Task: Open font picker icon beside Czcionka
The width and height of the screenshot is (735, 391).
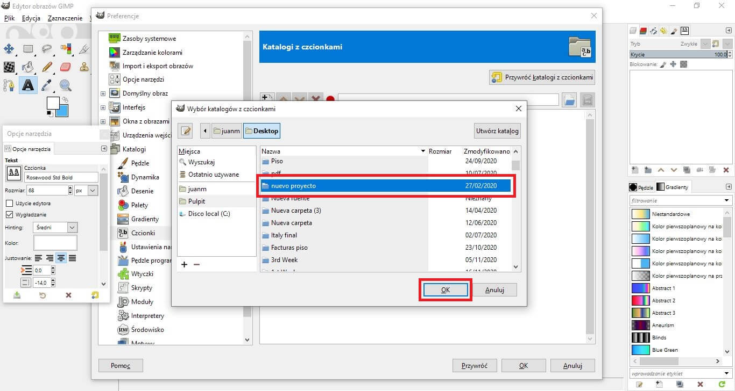Action: [x=13, y=173]
